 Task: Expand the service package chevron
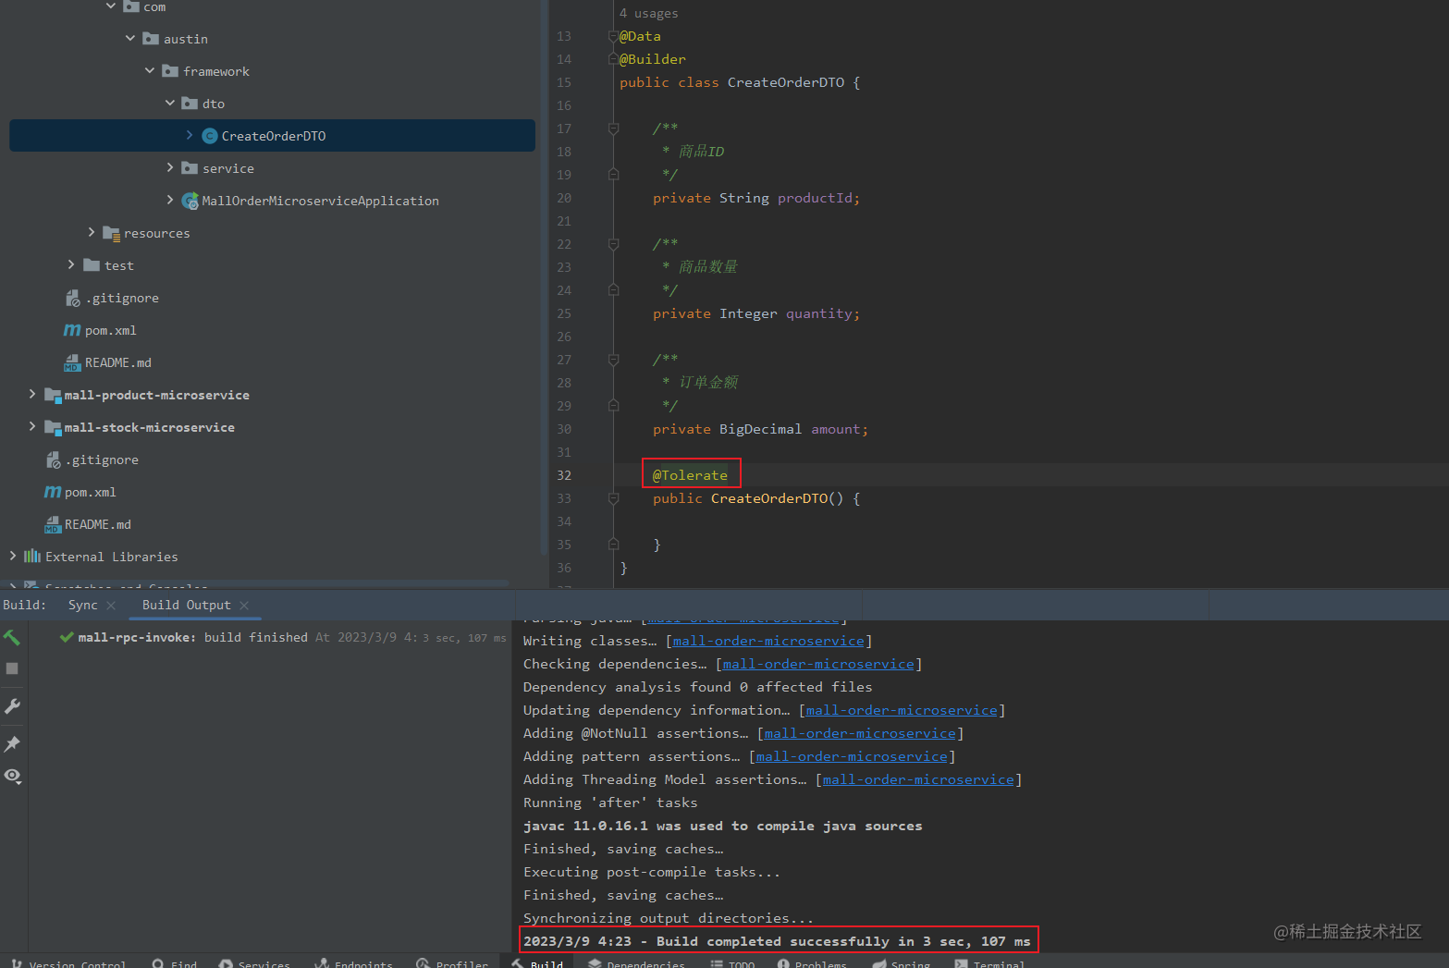[x=170, y=167]
